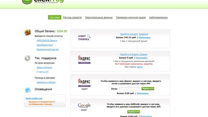Viewport: 208px width, 117px height.
Task: Open Перейти в Аудит Трафика link
Action: click(134, 34)
